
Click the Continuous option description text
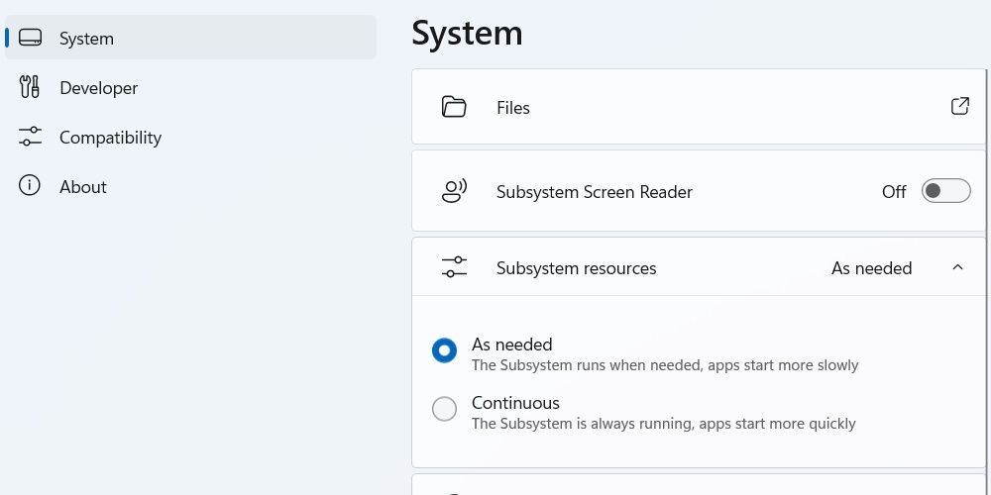(x=663, y=424)
